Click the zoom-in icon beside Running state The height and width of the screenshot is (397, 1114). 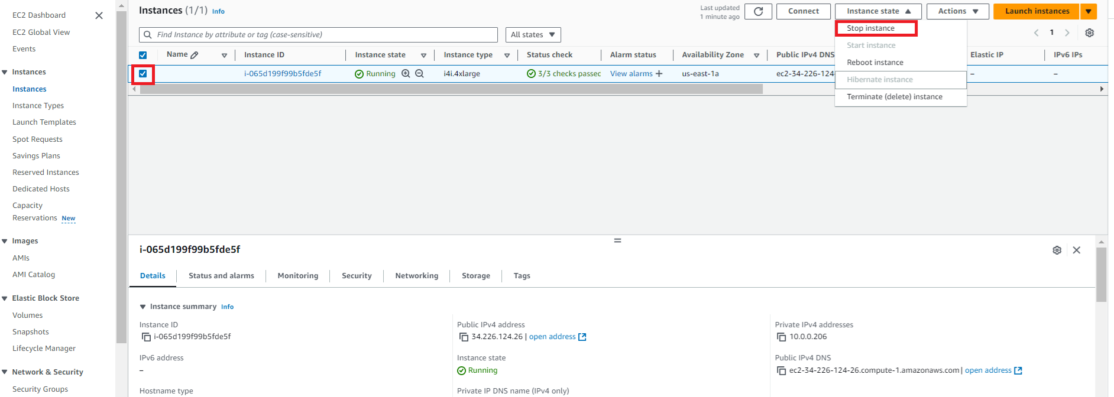pyautogui.click(x=406, y=74)
